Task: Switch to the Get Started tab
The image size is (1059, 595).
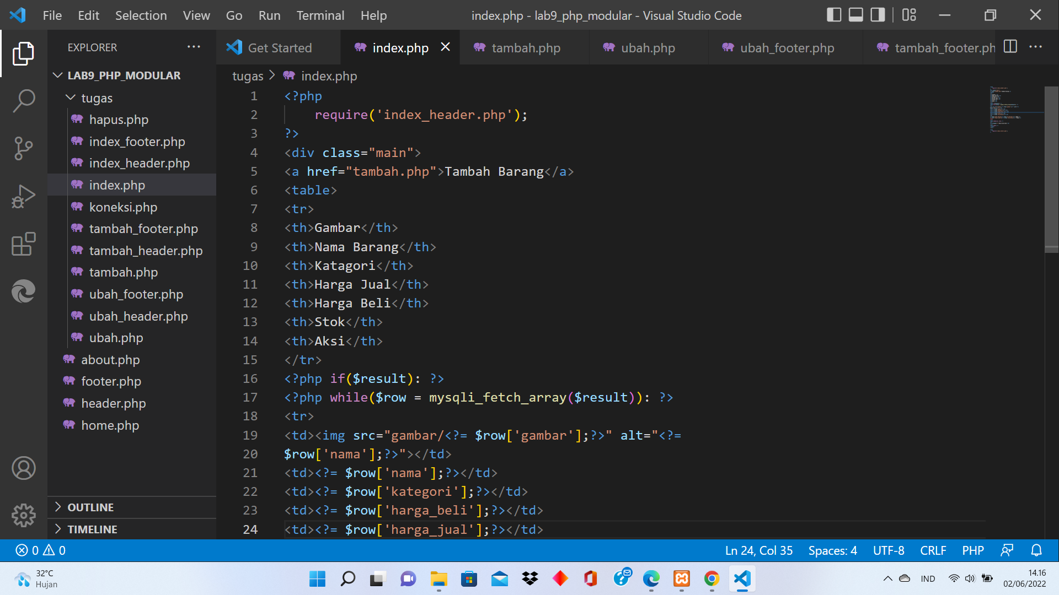Action: (x=279, y=47)
